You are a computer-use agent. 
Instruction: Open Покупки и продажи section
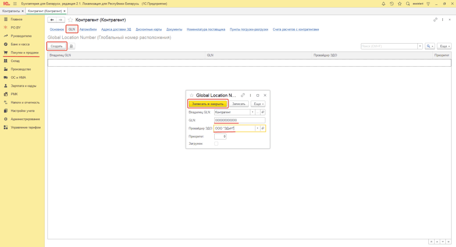(x=24, y=53)
